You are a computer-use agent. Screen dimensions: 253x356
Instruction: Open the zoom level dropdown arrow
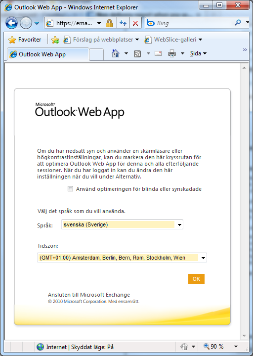(236, 347)
